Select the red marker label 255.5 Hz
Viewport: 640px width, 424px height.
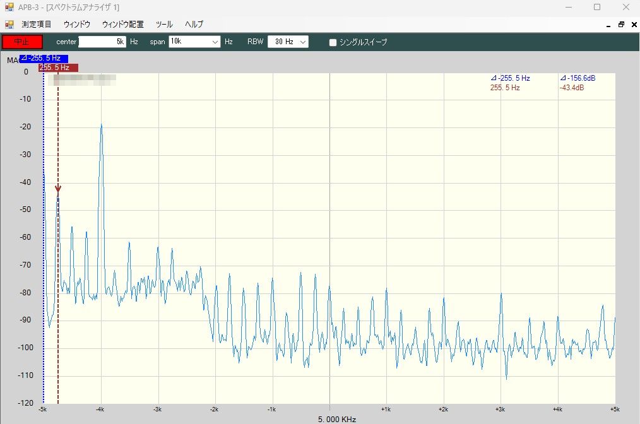58,68
